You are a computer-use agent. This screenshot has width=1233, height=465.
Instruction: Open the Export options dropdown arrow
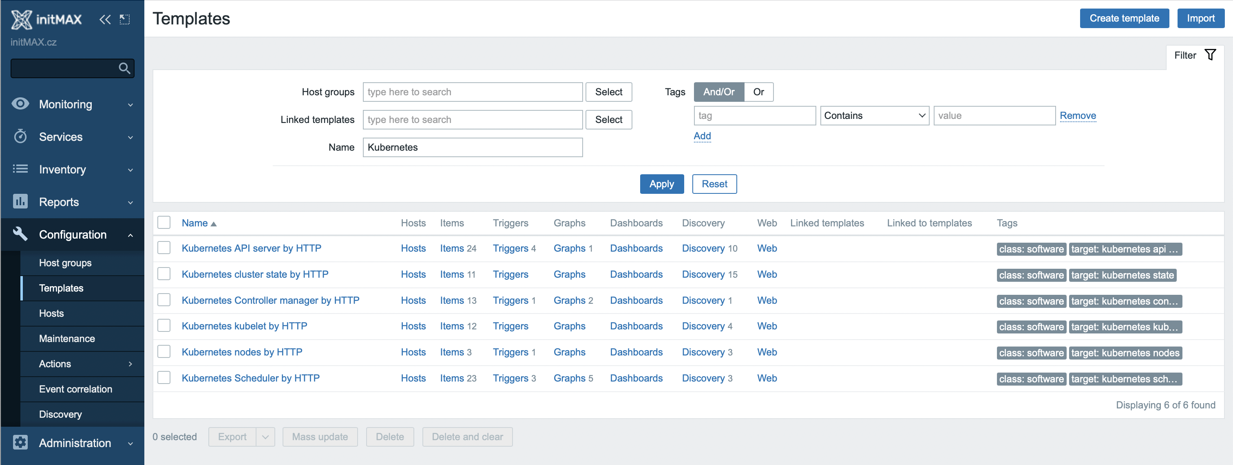pyautogui.click(x=265, y=437)
